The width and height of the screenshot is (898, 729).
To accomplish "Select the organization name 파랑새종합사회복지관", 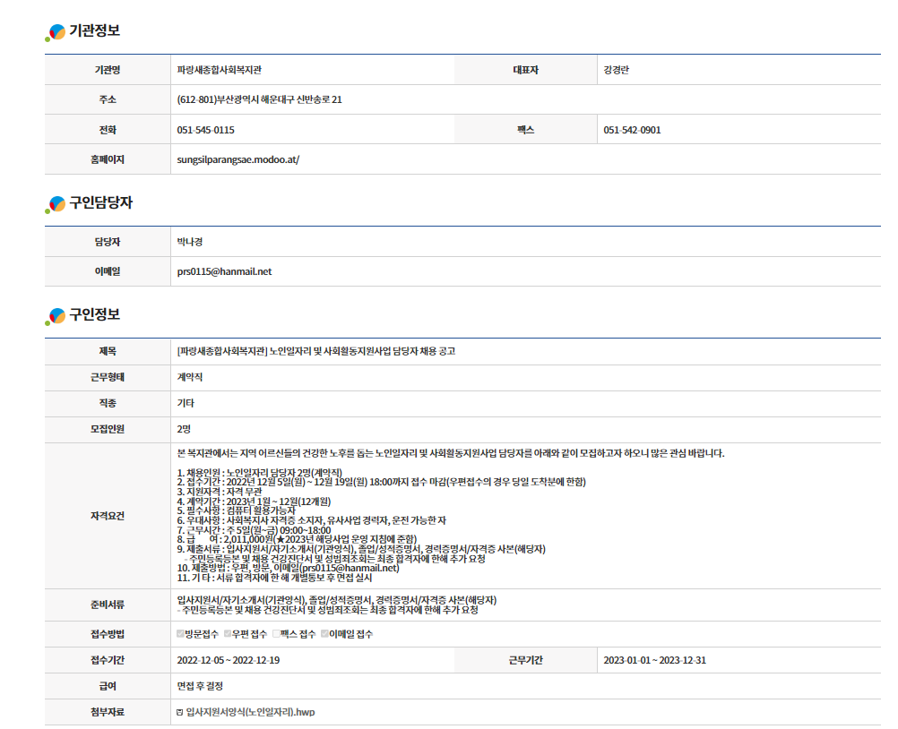I will pos(220,70).
